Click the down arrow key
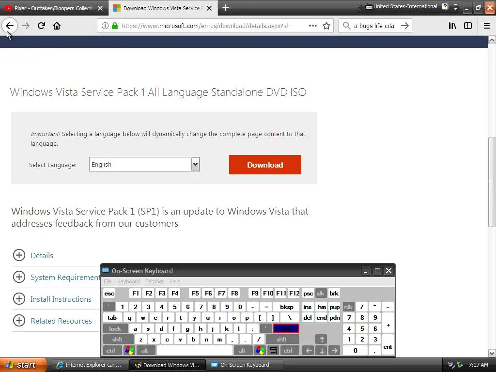Viewport: 496px width, 372px height. (322, 350)
